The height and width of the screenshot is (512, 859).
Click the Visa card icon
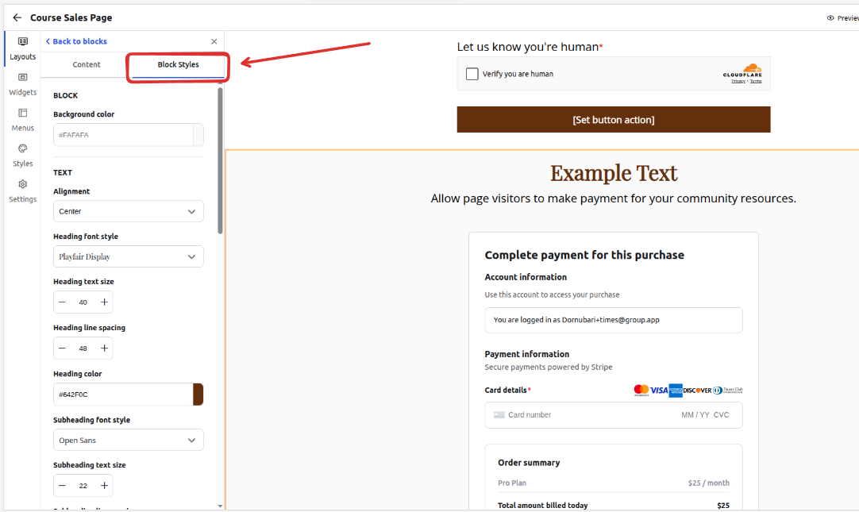coord(658,391)
